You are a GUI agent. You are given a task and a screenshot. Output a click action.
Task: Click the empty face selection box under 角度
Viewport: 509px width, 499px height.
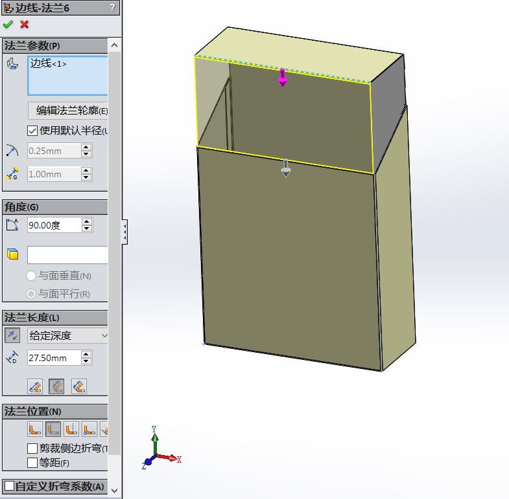point(67,255)
